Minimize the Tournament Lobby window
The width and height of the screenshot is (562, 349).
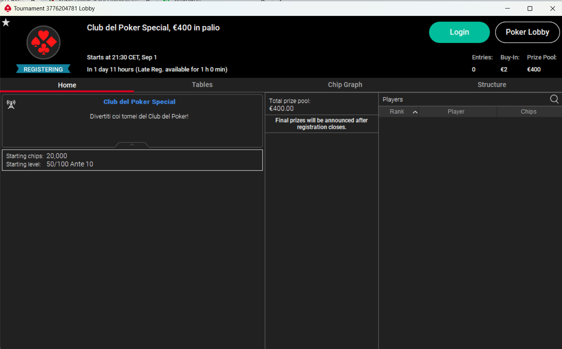[x=508, y=8]
